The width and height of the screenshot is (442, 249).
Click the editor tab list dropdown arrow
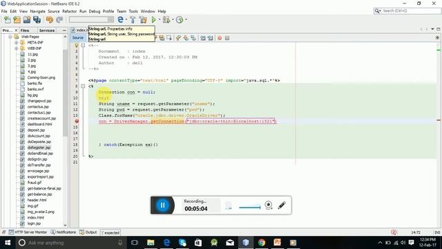point(432,29)
